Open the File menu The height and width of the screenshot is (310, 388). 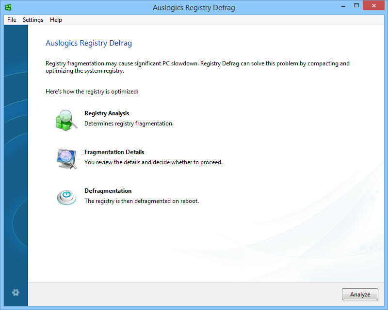point(12,20)
